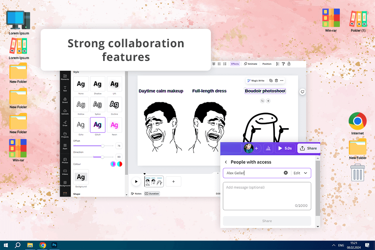Click the purple Share button in header
375x250 pixels.
[309, 148]
